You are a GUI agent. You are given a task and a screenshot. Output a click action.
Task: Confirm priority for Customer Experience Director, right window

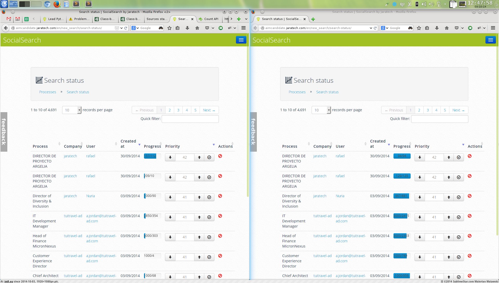point(459,257)
